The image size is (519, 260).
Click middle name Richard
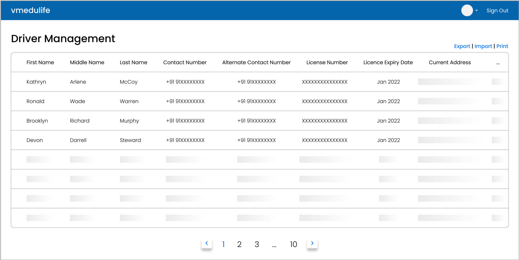tap(80, 121)
